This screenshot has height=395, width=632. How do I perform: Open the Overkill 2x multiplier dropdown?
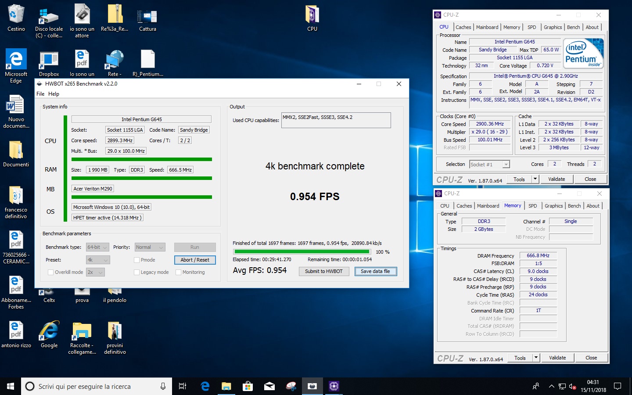pyautogui.click(x=95, y=272)
